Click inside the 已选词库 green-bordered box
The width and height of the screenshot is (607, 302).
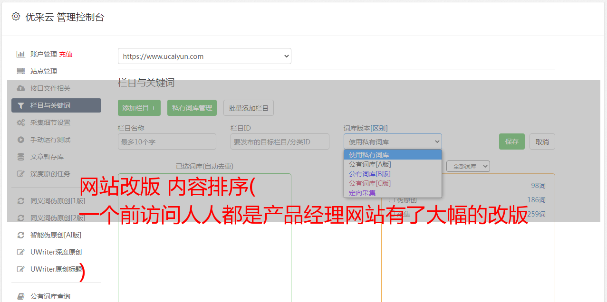tap(204, 237)
